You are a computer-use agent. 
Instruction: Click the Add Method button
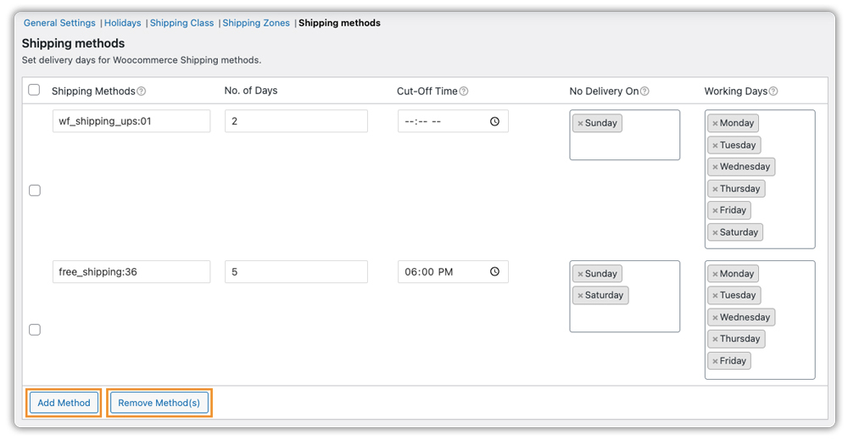[64, 403]
